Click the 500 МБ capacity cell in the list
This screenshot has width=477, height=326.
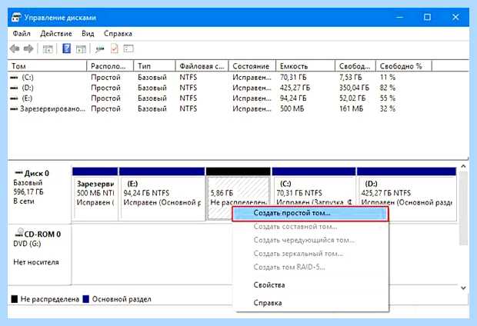[292, 108]
